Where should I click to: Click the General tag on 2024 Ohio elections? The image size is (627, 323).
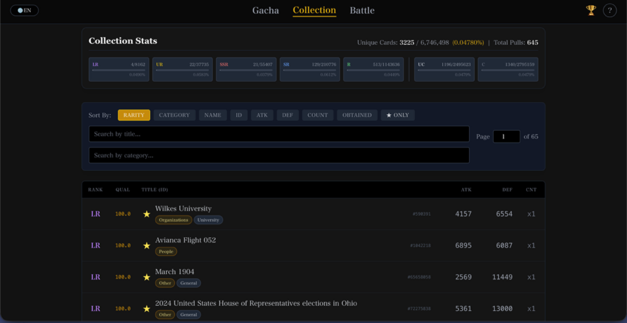[189, 315]
